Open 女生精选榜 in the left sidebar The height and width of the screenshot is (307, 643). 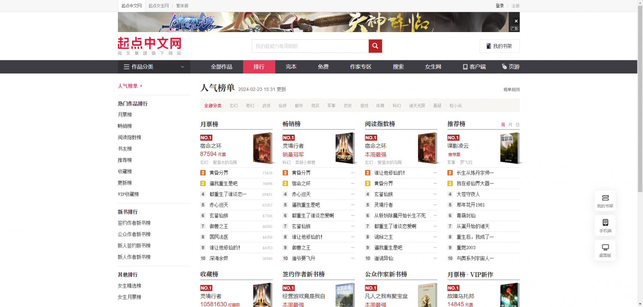point(129,286)
